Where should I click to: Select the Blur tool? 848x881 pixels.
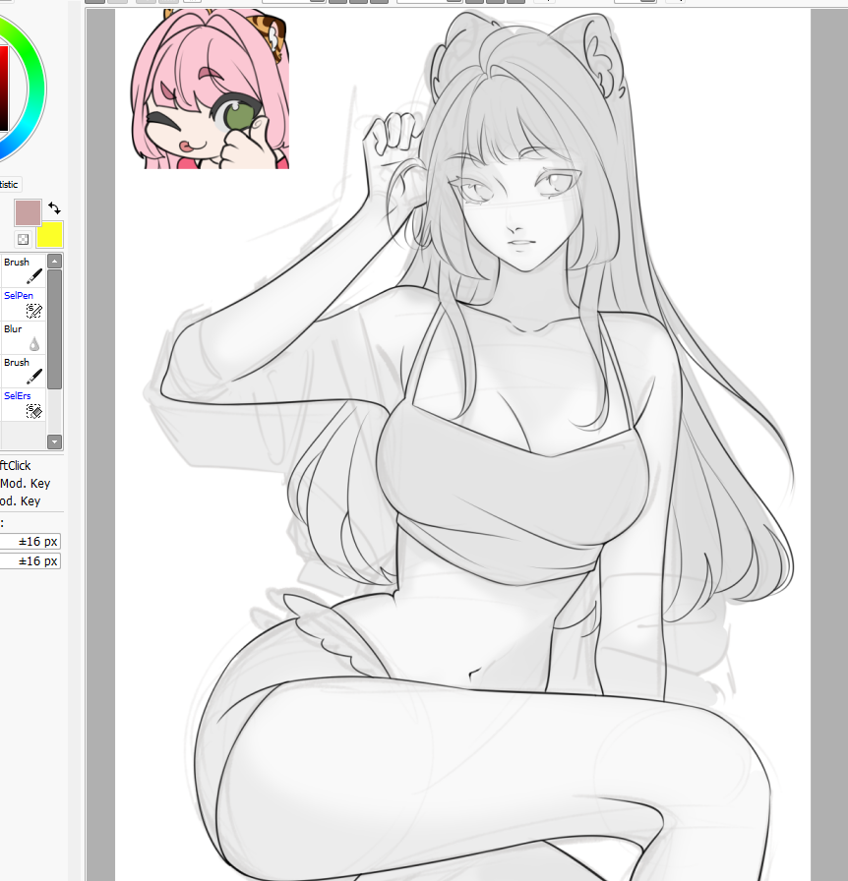[23, 337]
